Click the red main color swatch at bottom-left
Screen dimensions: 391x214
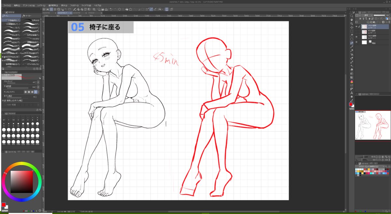pyautogui.click(x=3, y=205)
